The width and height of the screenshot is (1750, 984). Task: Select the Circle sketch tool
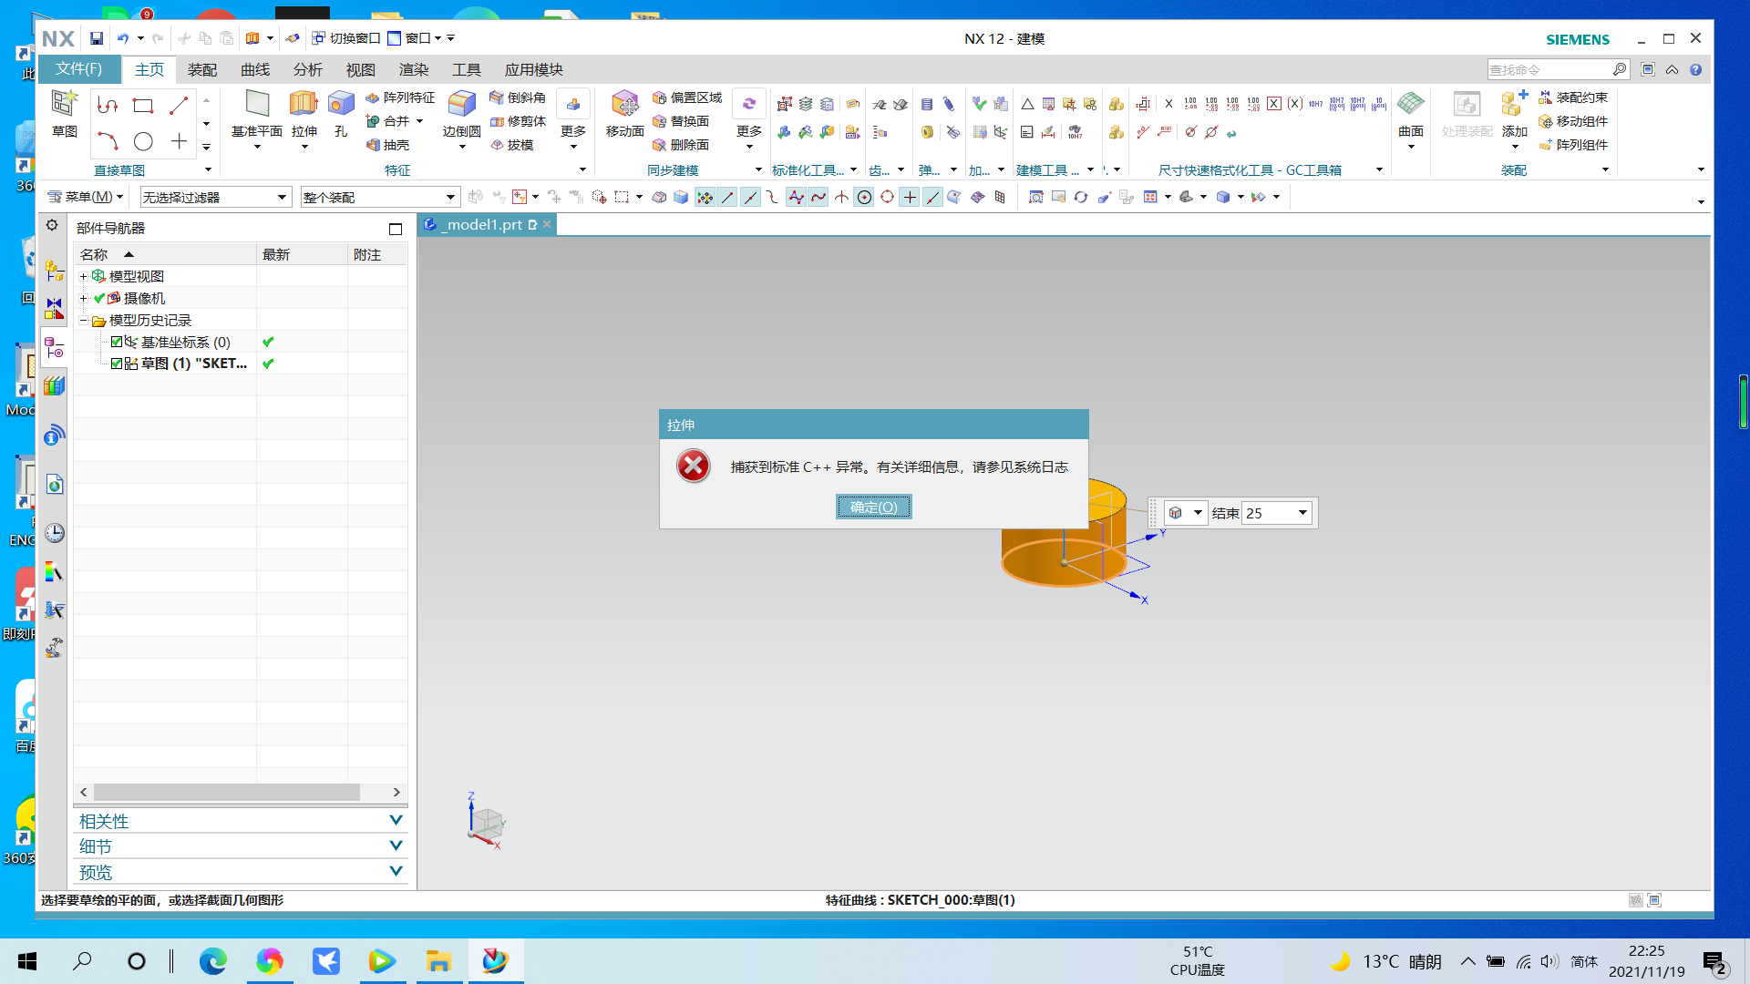click(143, 141)
